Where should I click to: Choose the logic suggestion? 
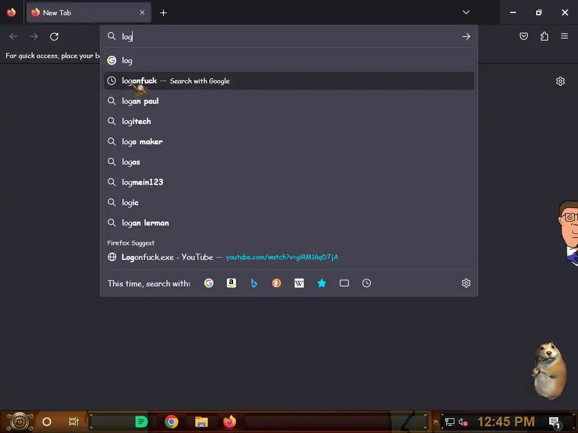pyautogui.click(x=289, y=202)
